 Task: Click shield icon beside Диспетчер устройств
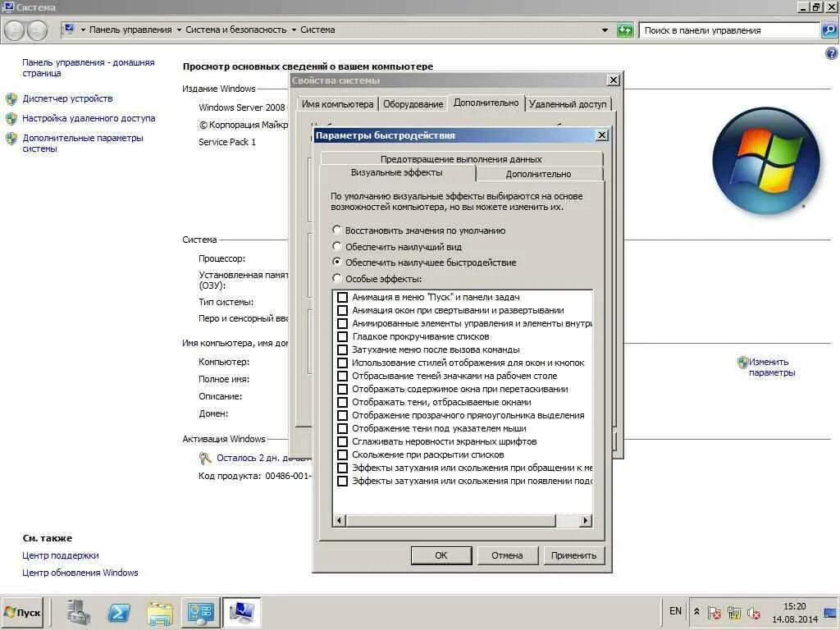(11, 99)
